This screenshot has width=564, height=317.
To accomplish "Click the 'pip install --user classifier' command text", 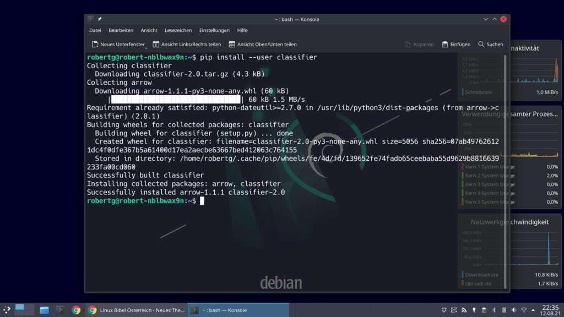I will coord(259,57).
